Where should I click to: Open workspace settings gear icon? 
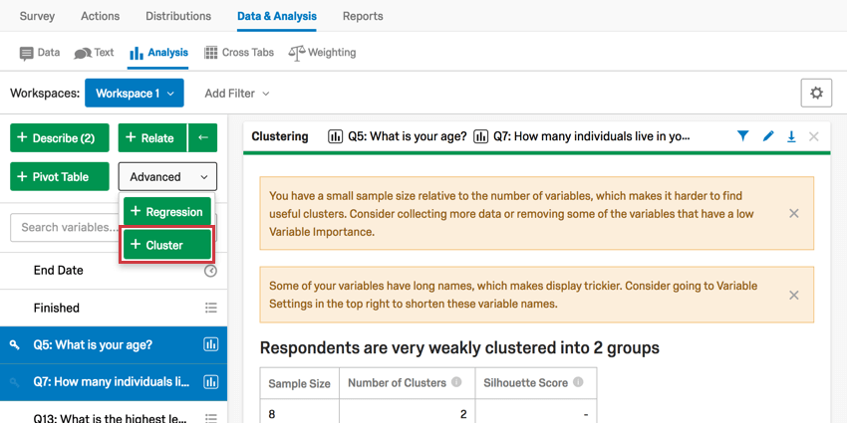[816, 93]
